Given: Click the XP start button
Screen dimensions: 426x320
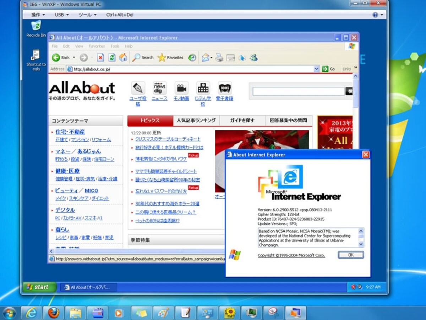Looking at the screenshot, I should click(40, 287).
